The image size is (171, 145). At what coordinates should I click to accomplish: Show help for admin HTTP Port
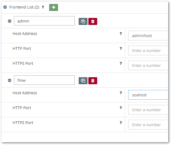point(121,48)
